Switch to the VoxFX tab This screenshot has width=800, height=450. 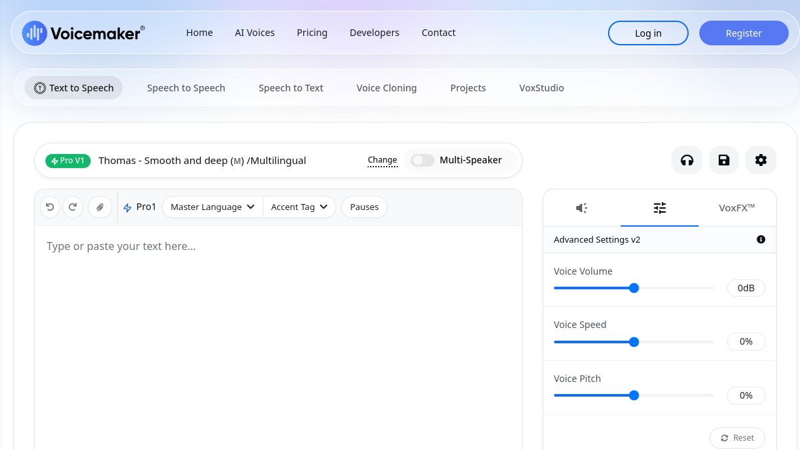737,208
